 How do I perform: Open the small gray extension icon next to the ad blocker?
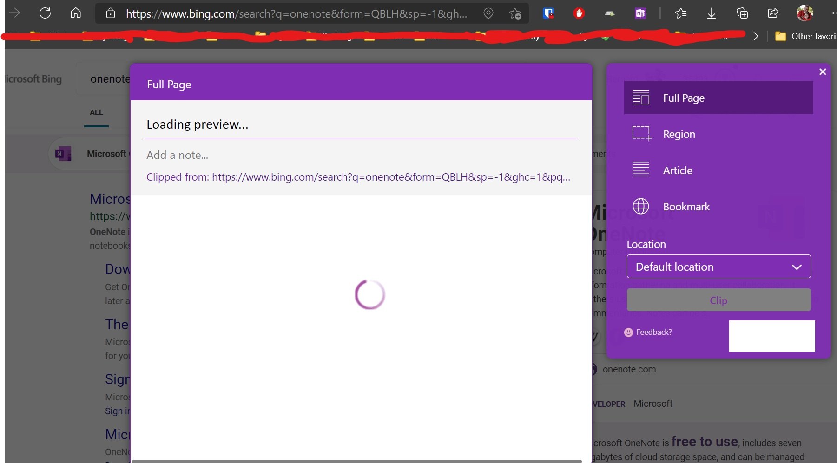(610, 14)
